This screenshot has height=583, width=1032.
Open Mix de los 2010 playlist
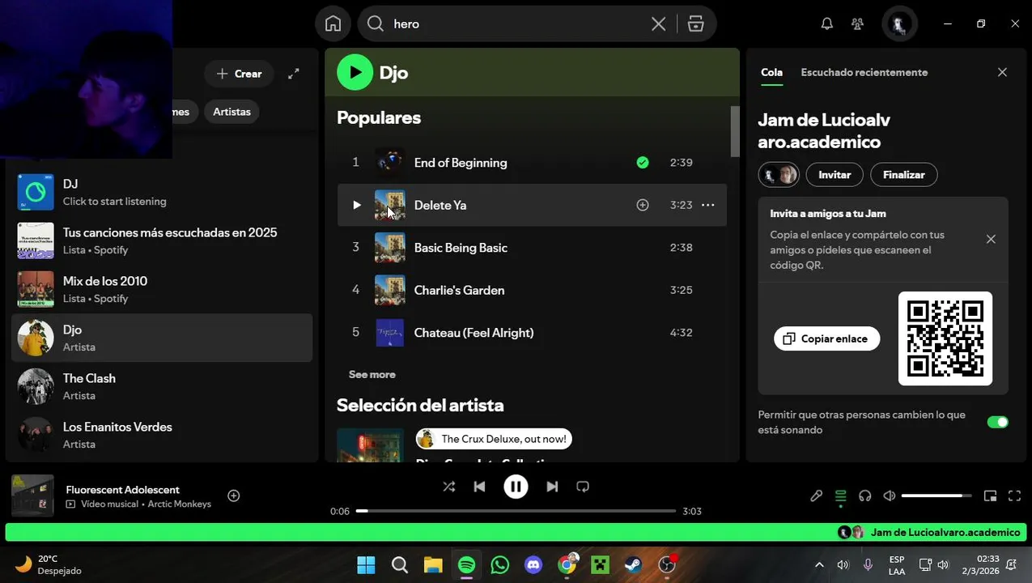[x=162, y=289]
